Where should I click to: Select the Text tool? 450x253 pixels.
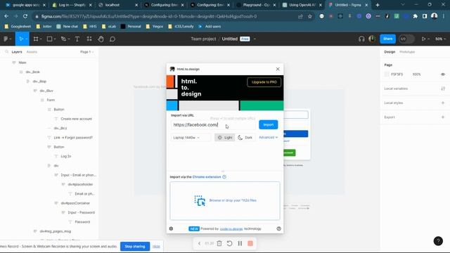(77, 39)
